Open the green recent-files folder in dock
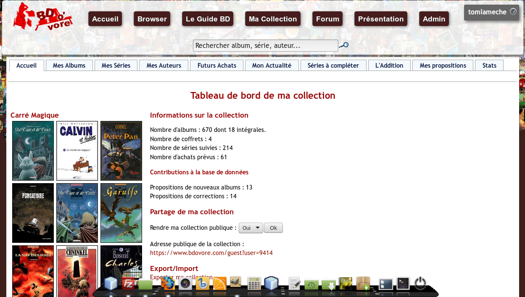The height and width of the screenshot is (297, 525). (311, 285)
